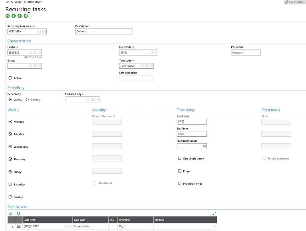The image size is (306, 231).
Task: Open the Base date dropdown
Action: (106, 226)
